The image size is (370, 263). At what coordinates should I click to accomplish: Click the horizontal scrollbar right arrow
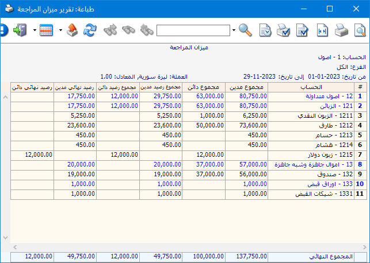click(x=365, y=247)
